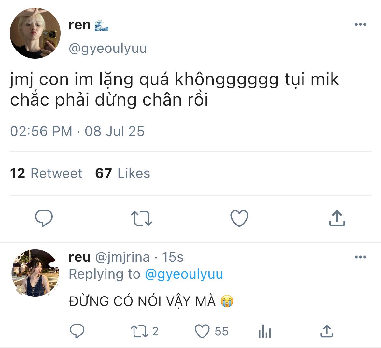Open more options for ren's tweet
The image size is (381, 348).
pos(360,25)
